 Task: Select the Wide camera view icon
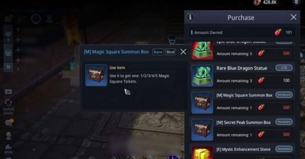click(x=8, y=147)
